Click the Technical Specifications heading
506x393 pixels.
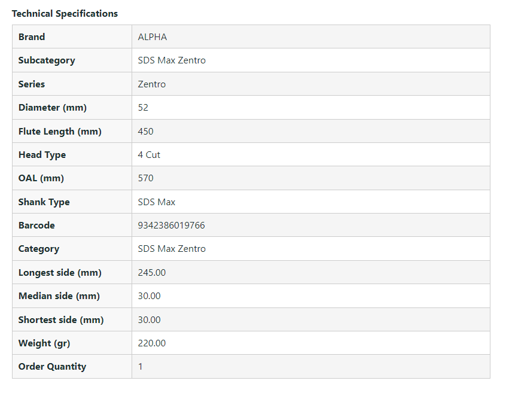(x=65, y=13)
